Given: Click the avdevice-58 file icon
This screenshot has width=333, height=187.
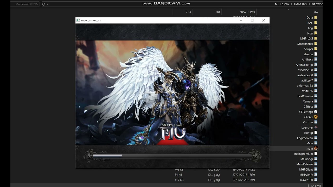Looking at the screenshot, I should [316, 75].
